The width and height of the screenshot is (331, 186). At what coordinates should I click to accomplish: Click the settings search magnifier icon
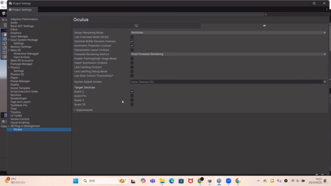coord(266,14)
